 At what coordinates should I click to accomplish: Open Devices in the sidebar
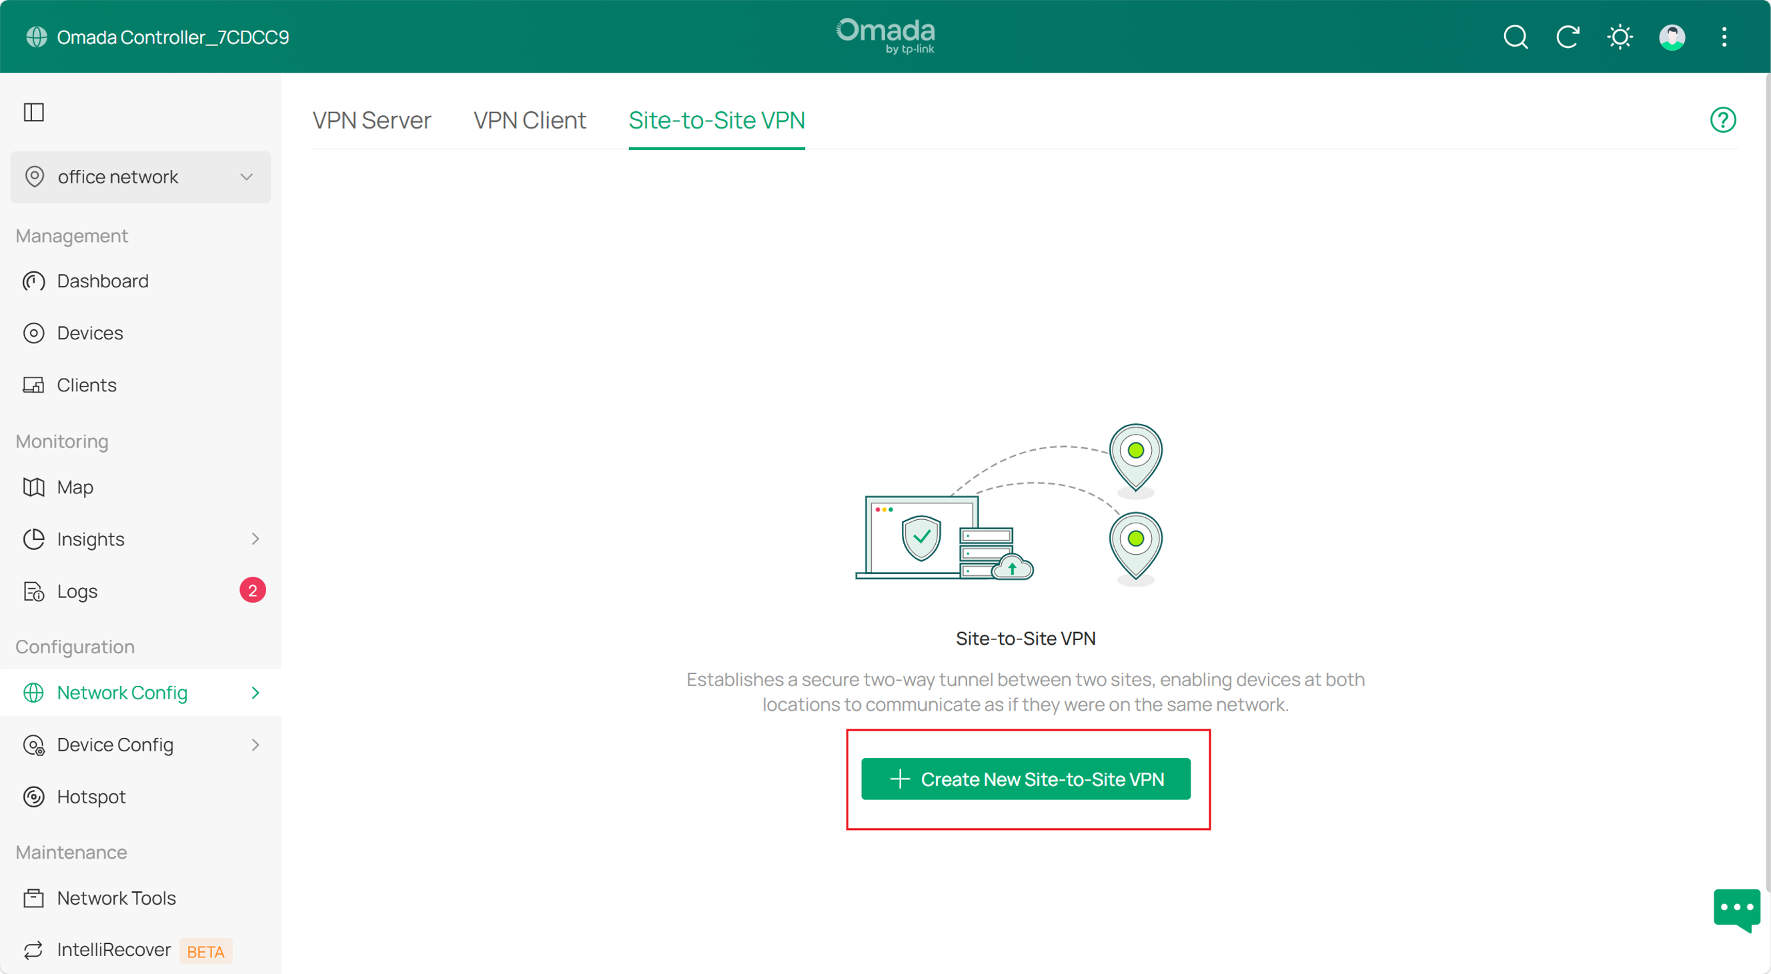(x=141, y=333)
